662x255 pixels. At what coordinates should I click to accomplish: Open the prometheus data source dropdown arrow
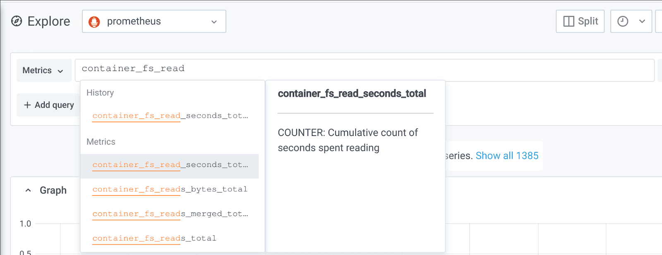[x=214, y=22]
